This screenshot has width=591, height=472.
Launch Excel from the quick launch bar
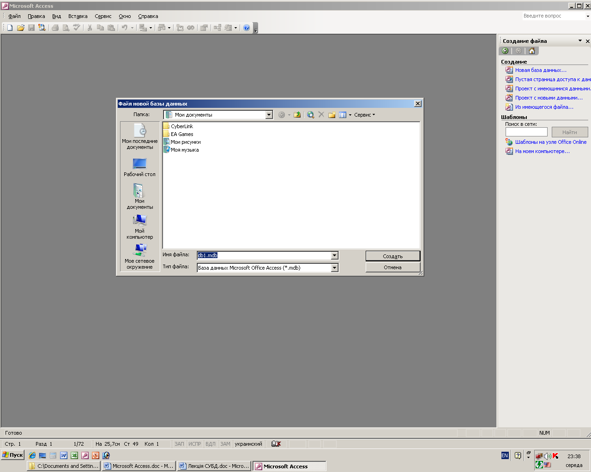pos(74,455)
